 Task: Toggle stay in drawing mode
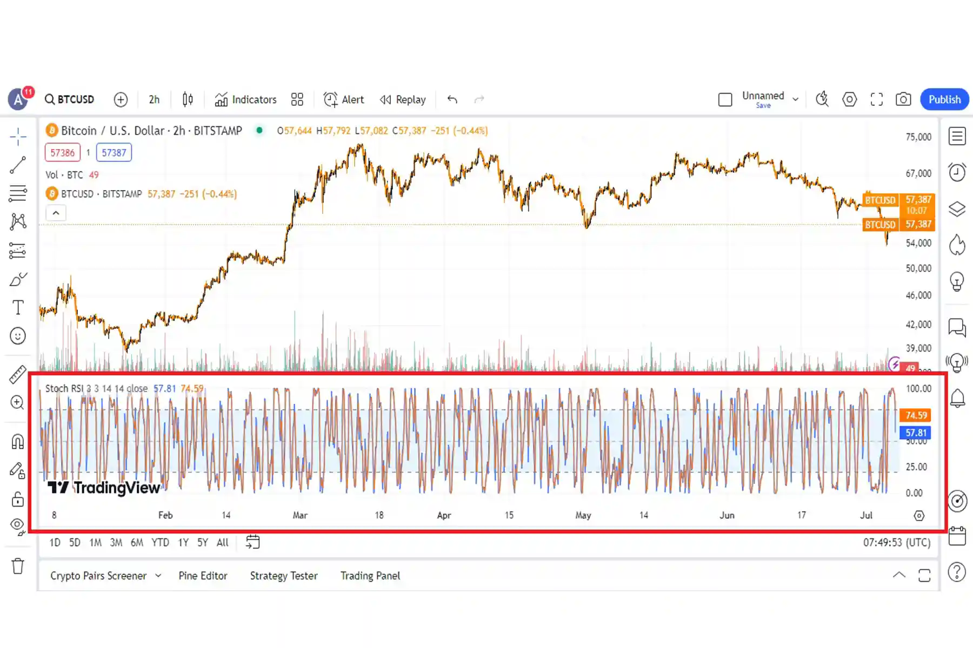pos(18,471)
